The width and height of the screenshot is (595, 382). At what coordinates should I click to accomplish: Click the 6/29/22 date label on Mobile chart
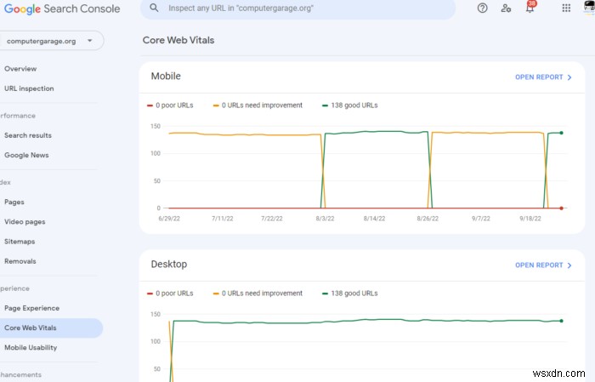click(x=169, y=219)
